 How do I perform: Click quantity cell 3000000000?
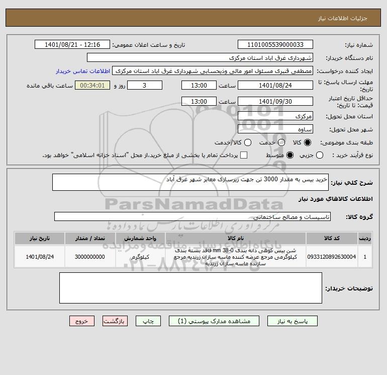(x=90, y=257)
